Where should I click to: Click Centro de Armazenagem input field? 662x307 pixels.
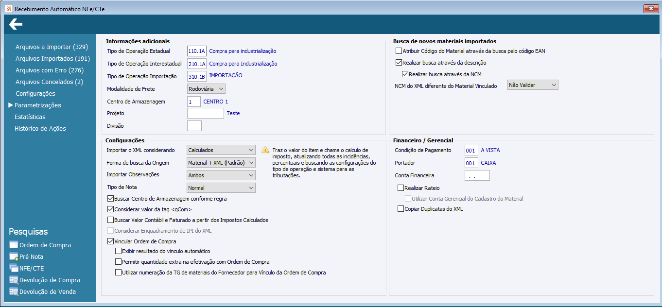[x=194, y=102]
